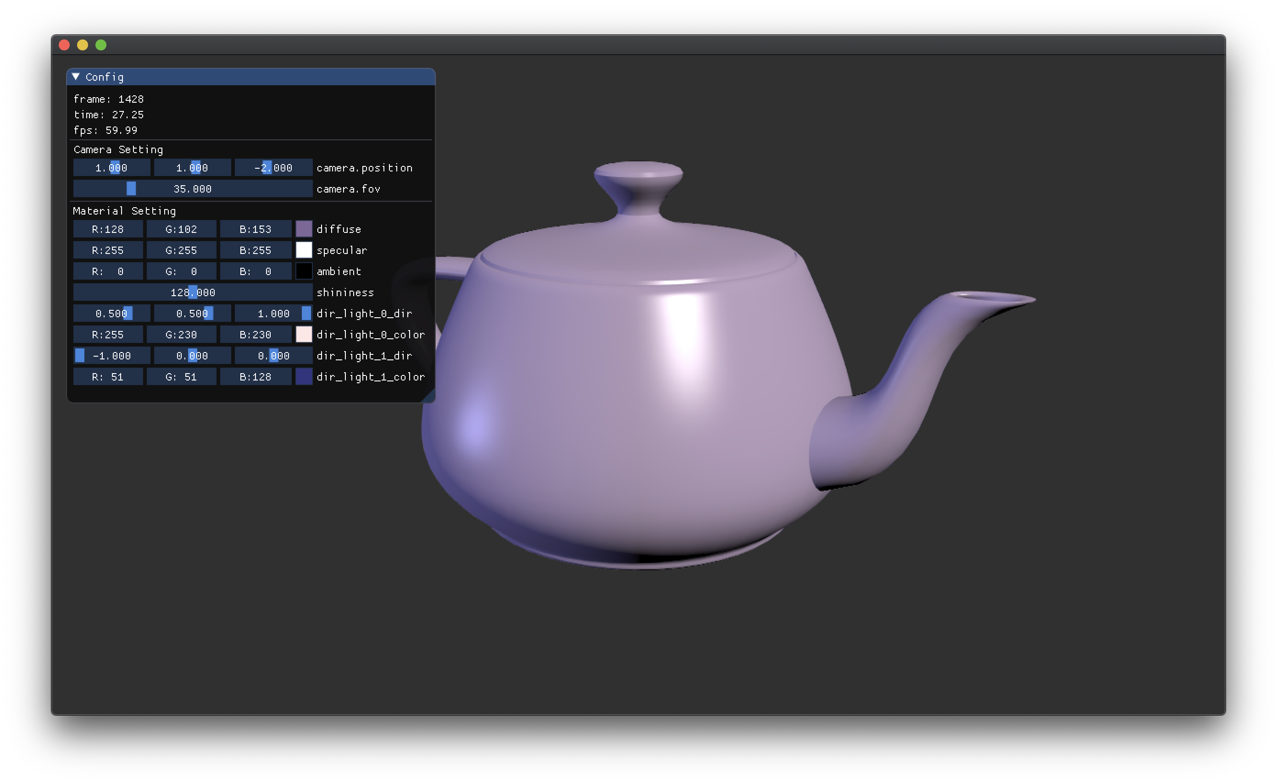Open dir_light_0_color swatch picker
The image size is (1277, 783).
point(304,335)
